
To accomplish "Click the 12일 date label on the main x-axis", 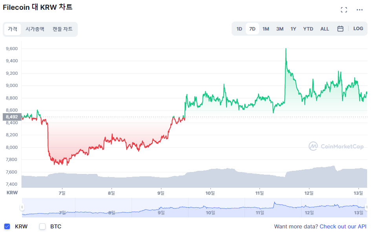I will click(309, 193).
